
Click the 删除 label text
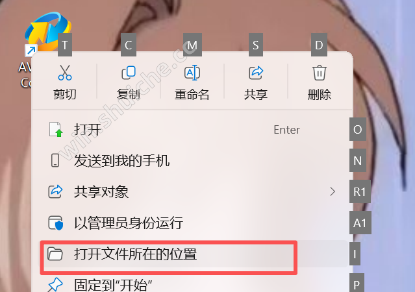pyautogui.click(x=320, y=95)
